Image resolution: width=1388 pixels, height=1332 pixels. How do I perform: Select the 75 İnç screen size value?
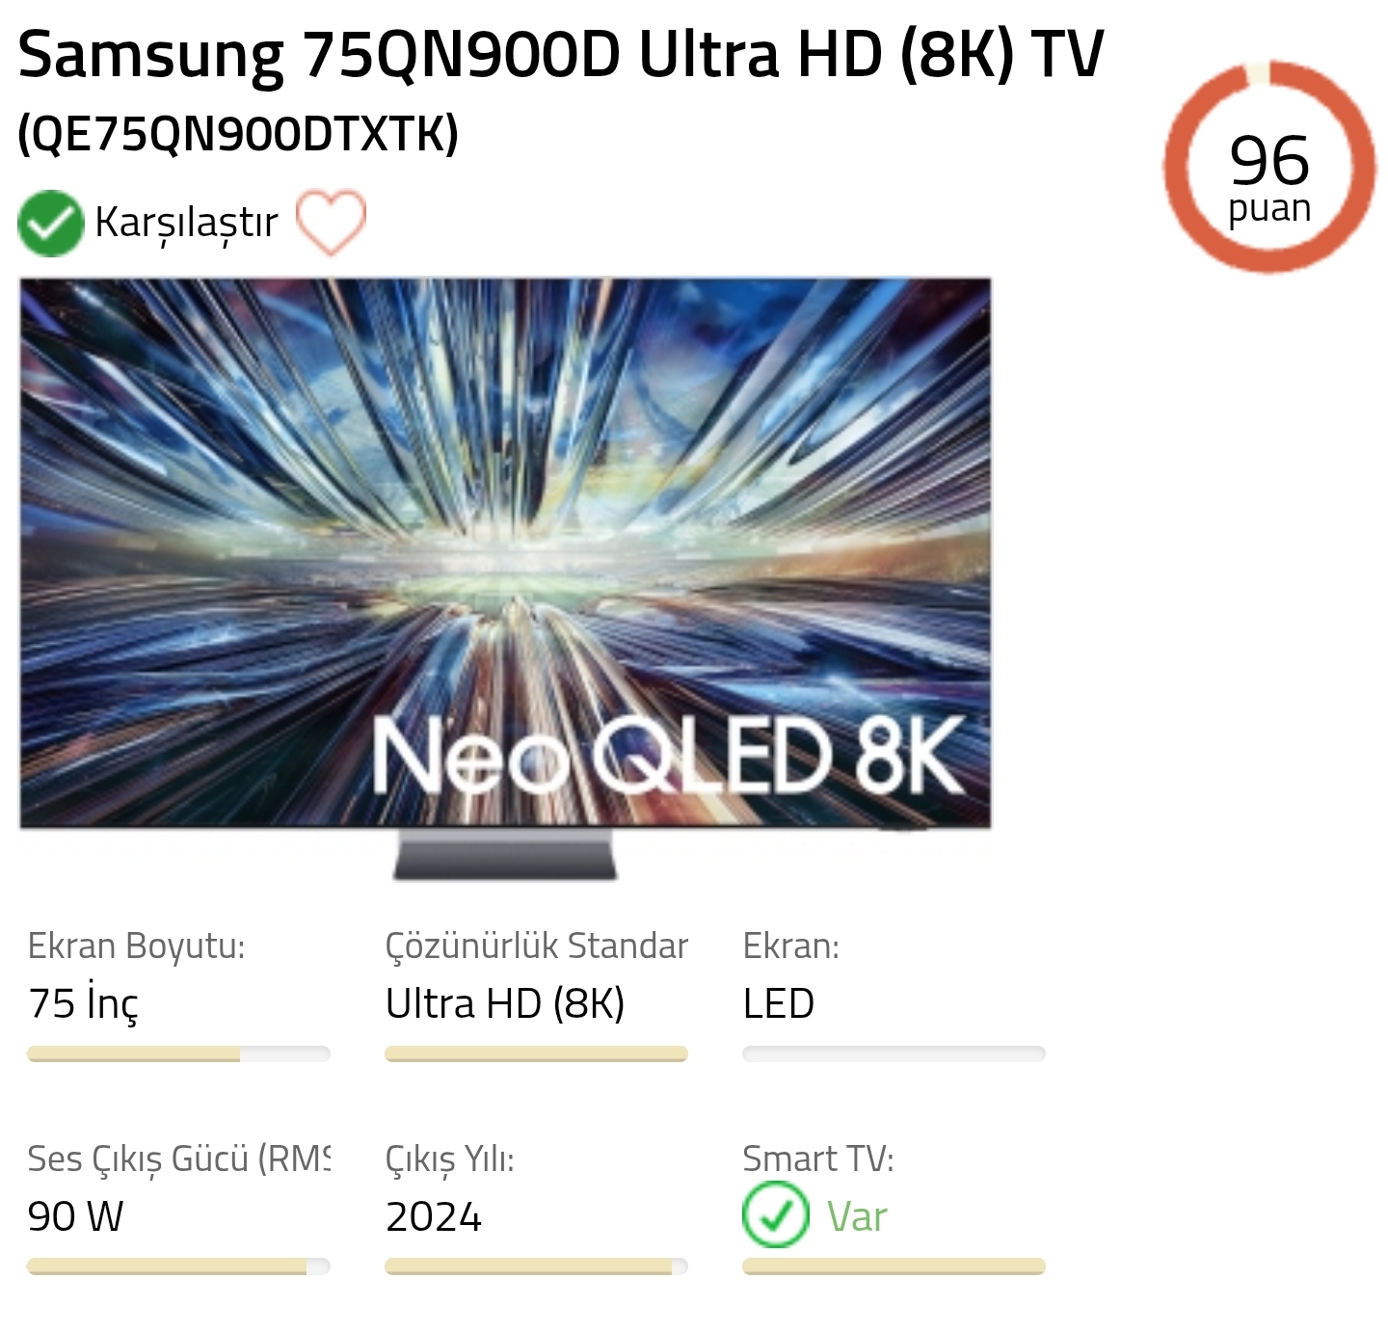click(x=84, y=1003)
